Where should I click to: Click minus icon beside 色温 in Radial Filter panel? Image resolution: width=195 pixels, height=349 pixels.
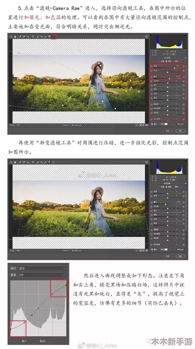152,66
